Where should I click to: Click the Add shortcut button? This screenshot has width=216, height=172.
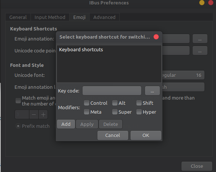pyautogui.click(x=66, y=124)
